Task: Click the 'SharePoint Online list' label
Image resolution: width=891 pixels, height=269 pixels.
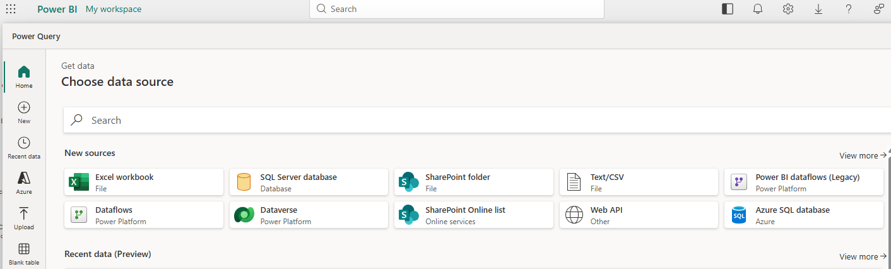Action: click(x=465, y=210)
